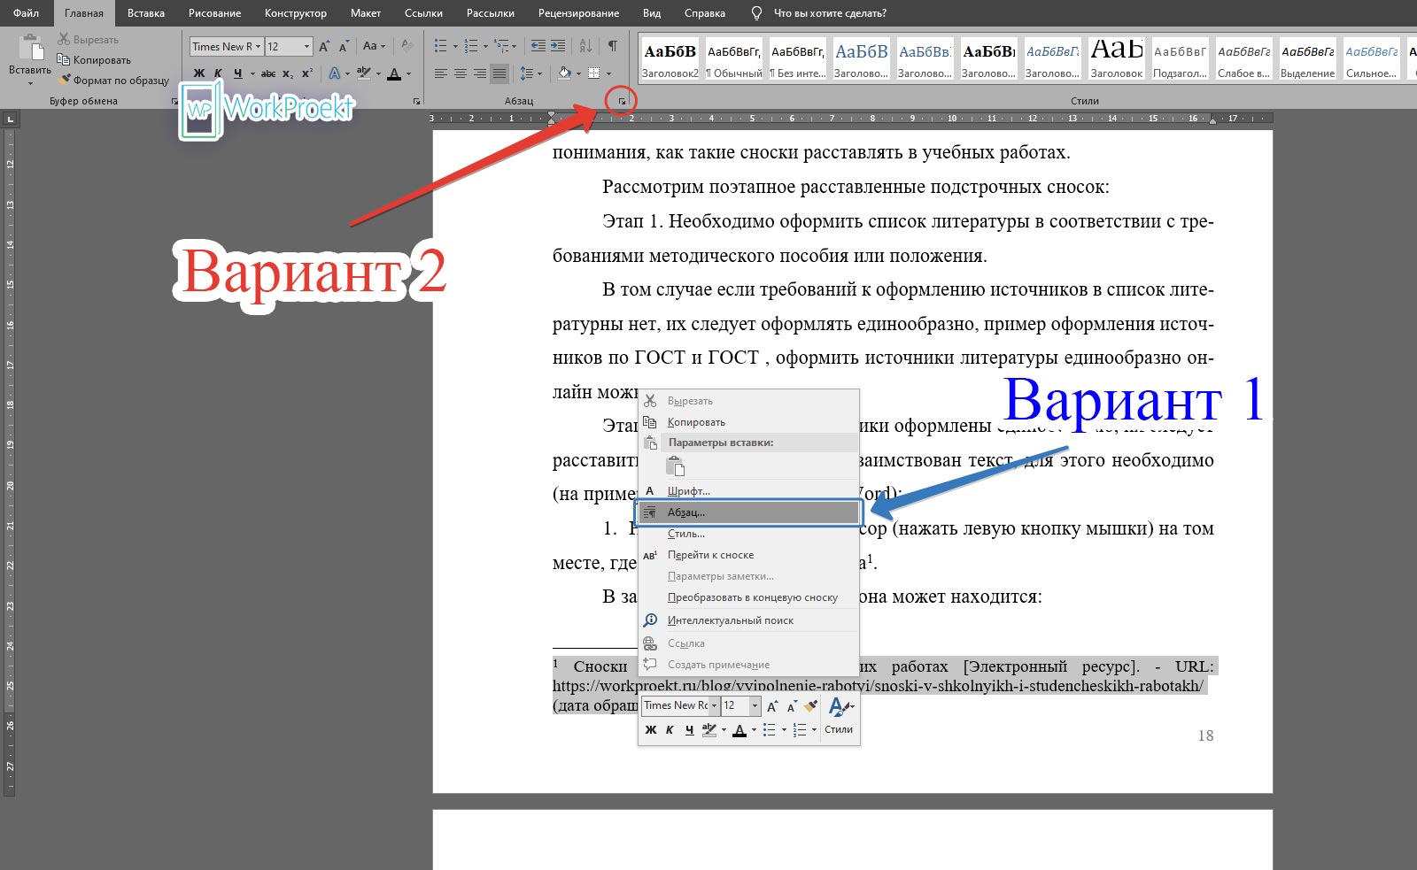This screenshot has width=1417, height=870.
Task: Click Перейти к сноске in the menu
Action: click(x=711, y=554)
